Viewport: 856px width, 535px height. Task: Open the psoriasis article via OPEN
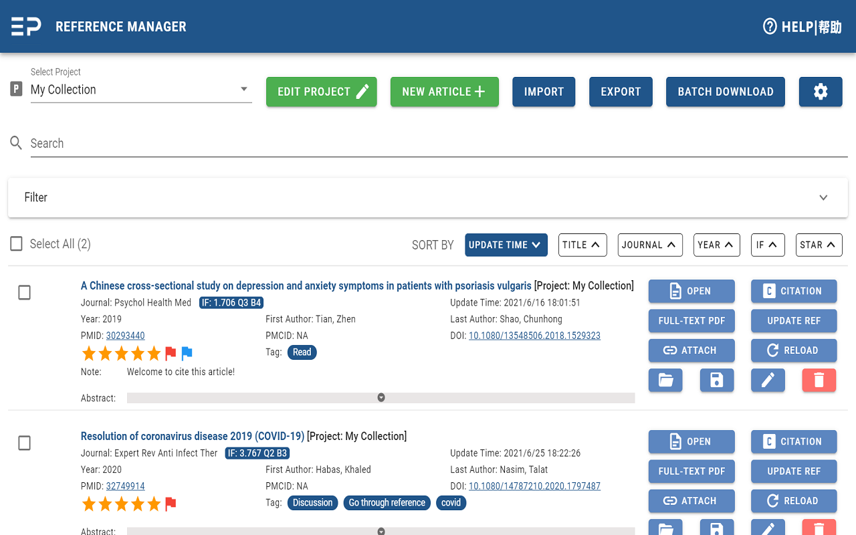coord(691,291)
